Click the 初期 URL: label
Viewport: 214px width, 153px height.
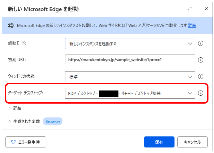(x=17, y=60)
